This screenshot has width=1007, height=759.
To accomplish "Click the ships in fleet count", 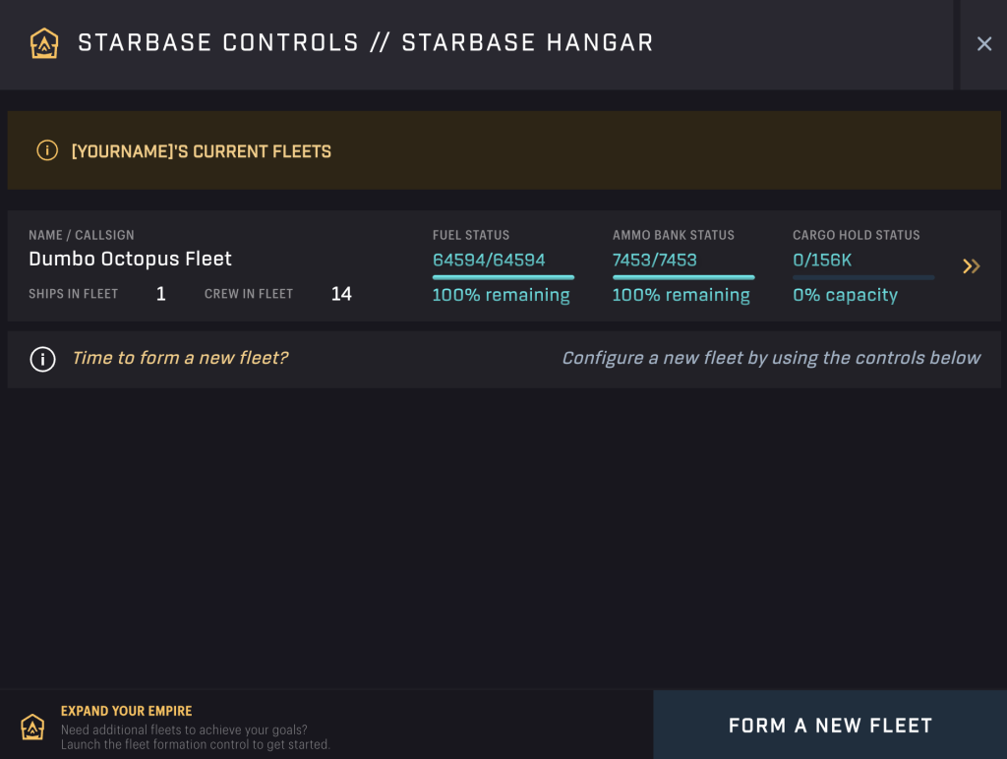I will click(x=160, y=294).
